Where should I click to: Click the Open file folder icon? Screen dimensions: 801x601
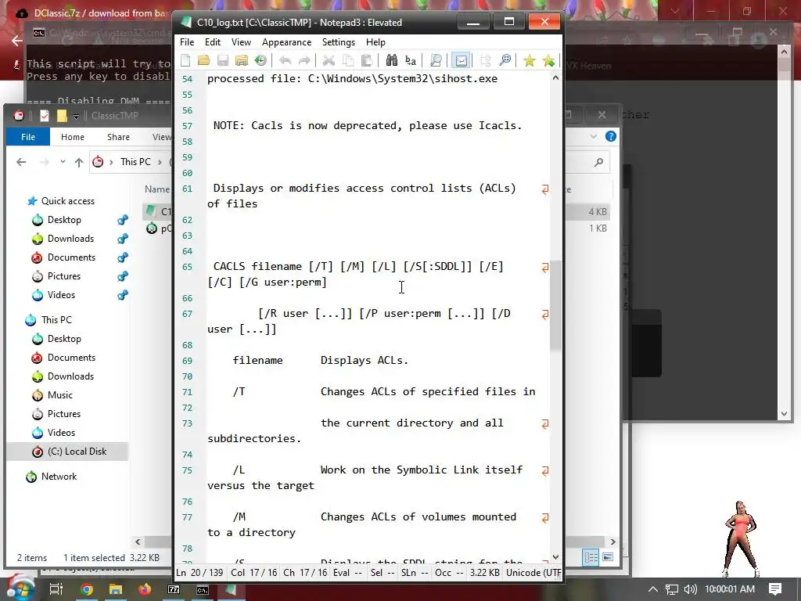click(x=204, y=61)
